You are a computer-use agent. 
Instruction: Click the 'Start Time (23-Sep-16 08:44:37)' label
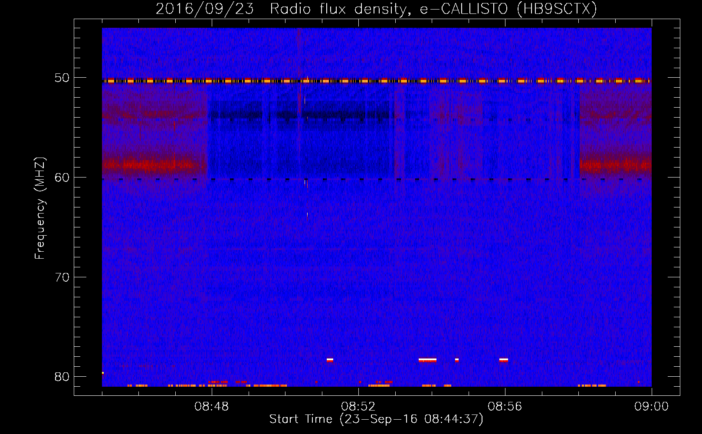click(376, 419)
